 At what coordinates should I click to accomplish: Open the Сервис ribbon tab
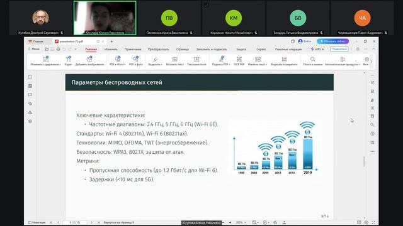[261, 49]
